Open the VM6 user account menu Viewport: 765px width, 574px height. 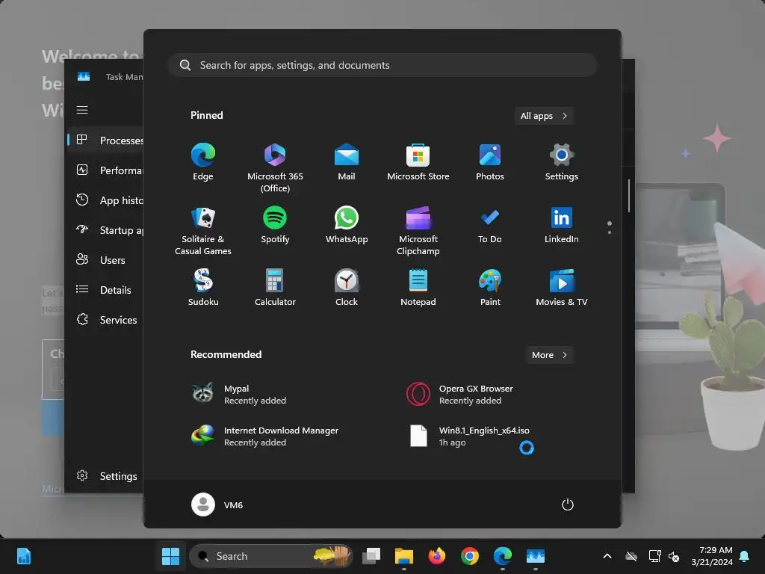217,504
